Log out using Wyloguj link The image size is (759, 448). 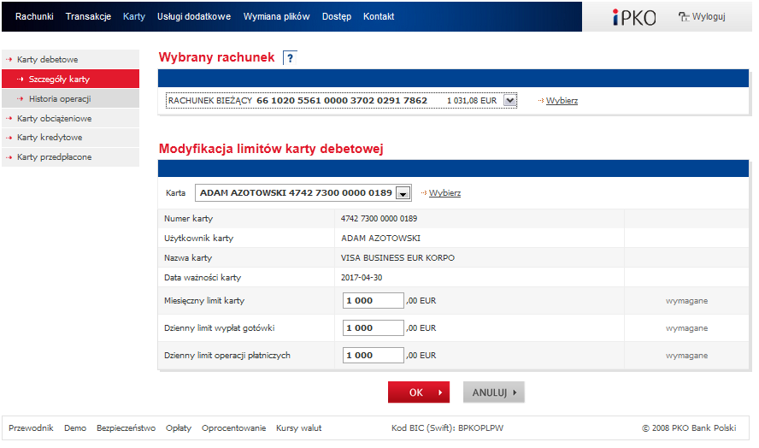tap(709, 16)
